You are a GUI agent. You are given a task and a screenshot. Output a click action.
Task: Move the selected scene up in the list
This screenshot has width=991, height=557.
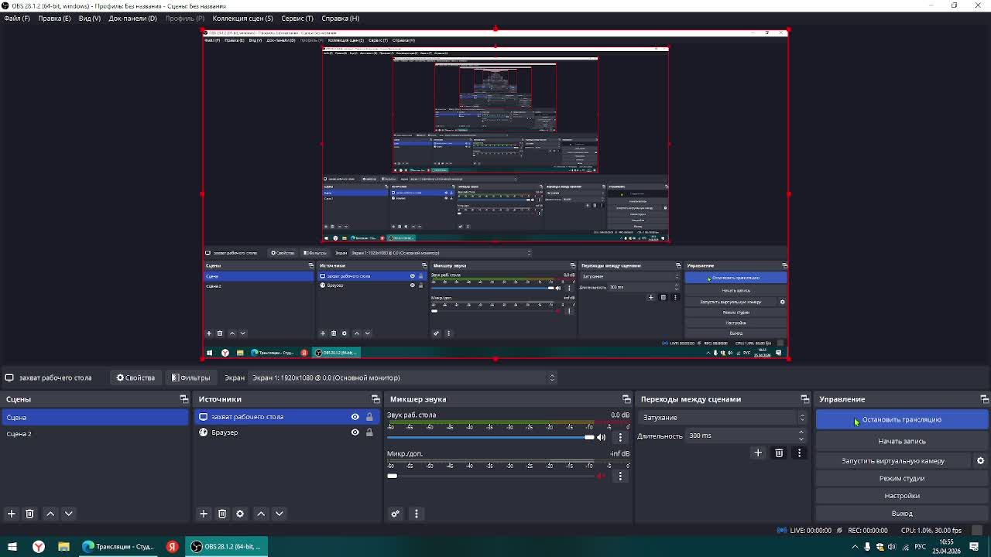coord(50,514)
